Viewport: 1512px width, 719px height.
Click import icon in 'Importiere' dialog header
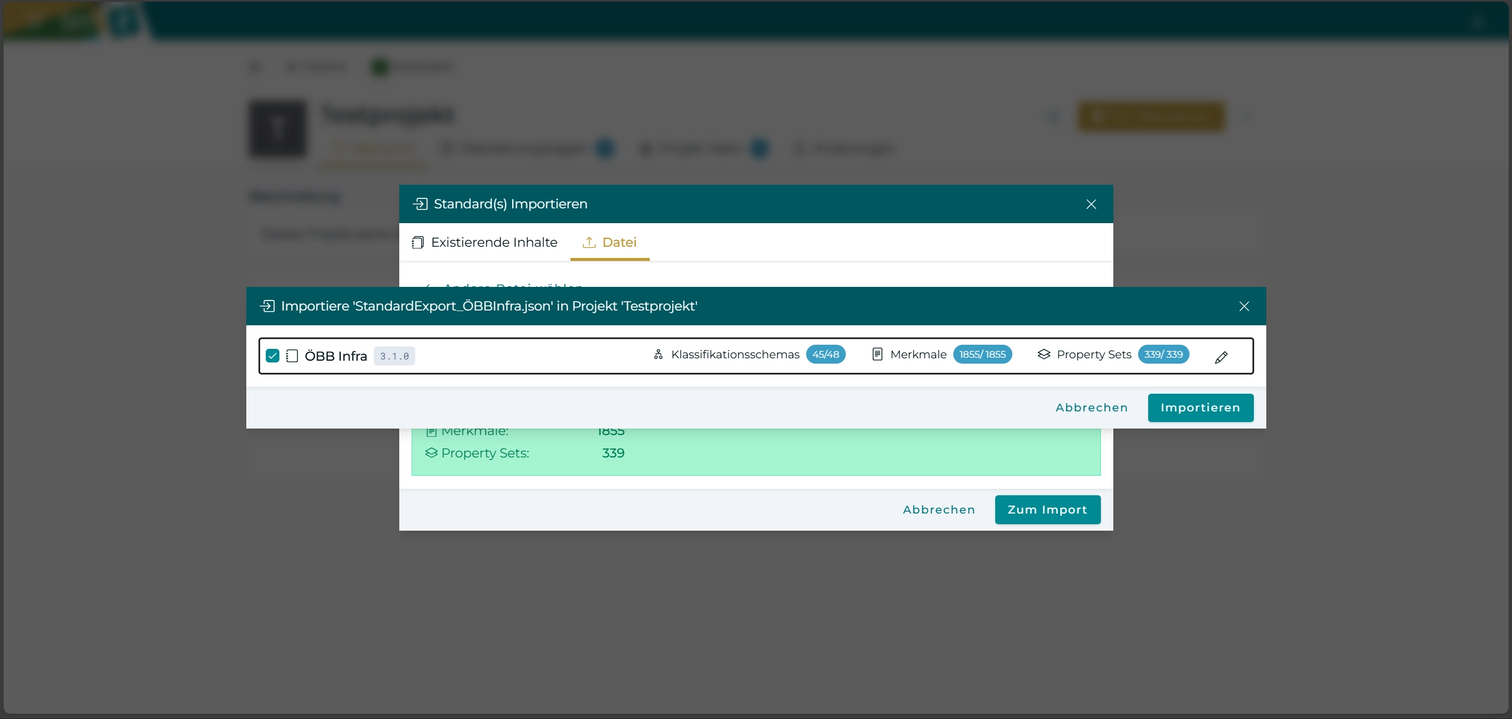coord(268,306)
